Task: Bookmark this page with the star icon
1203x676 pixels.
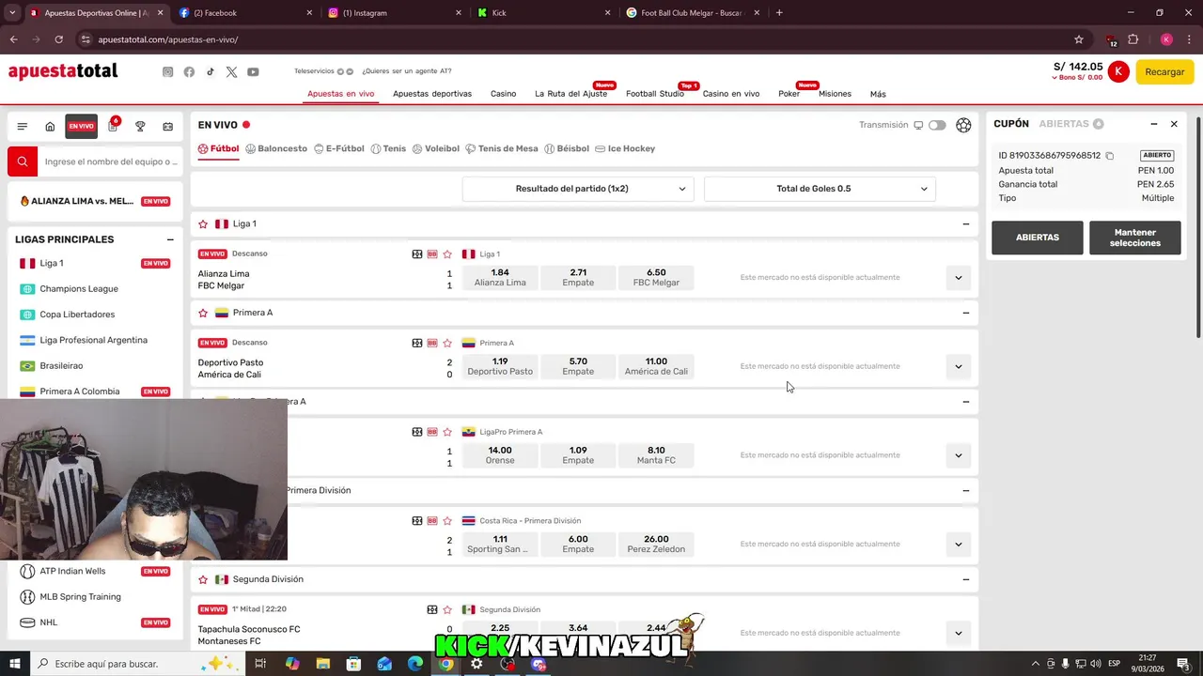Action: point(1079,39)
